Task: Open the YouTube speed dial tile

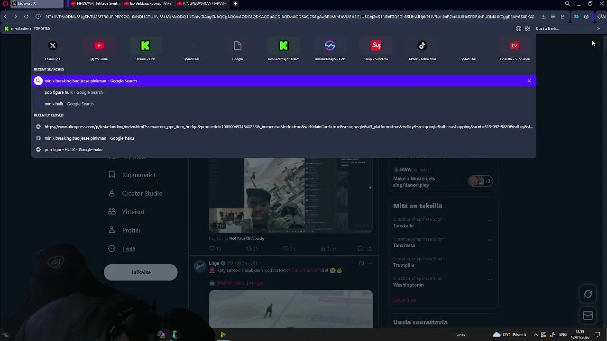Action: pos(99,49)
